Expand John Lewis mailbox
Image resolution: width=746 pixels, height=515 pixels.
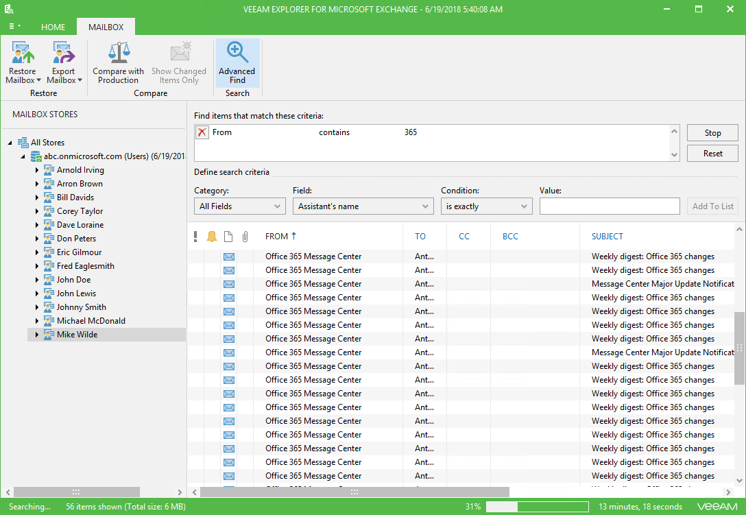(x=37, y=294)
